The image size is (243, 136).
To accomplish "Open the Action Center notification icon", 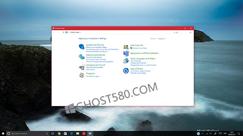I will (239, 133).
